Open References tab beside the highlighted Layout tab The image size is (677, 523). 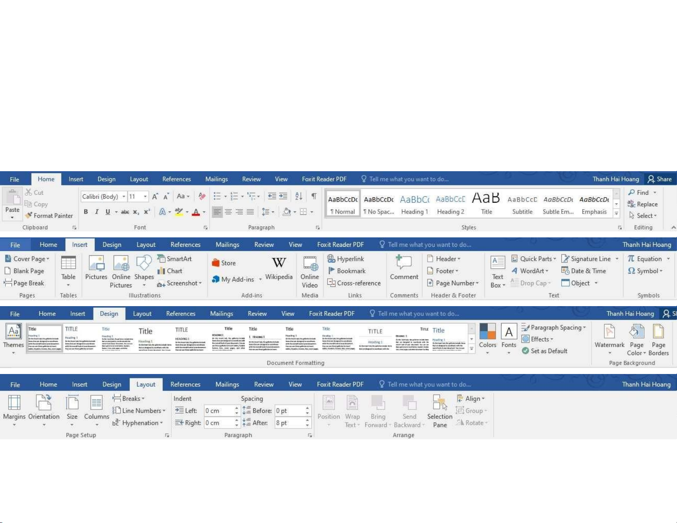[185, 384]
